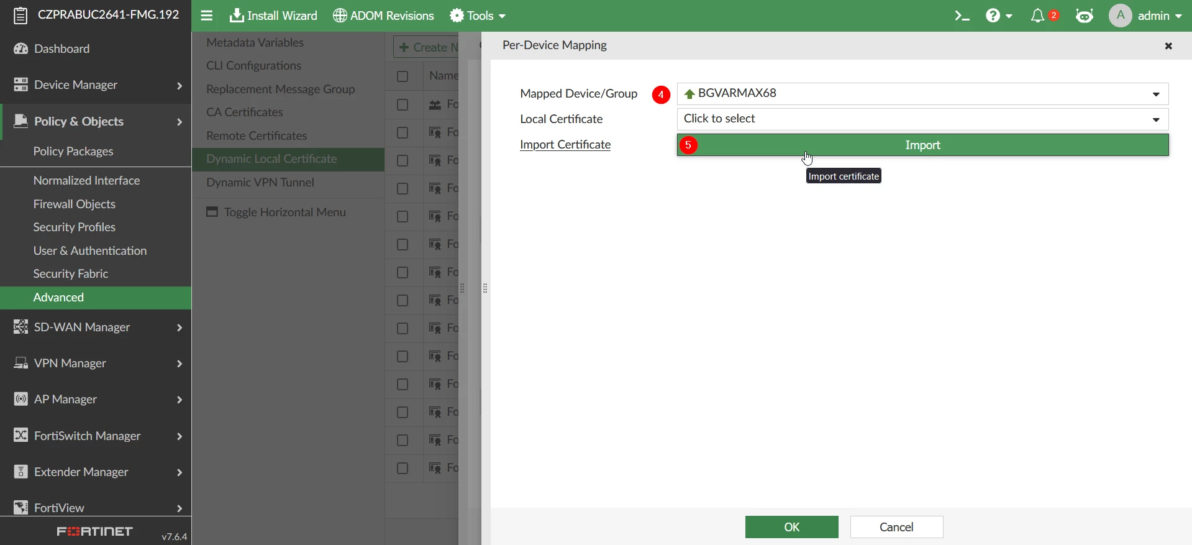Screen dimensions: 1192x545
Task: Click the green Import button
Action: point(922,145)
